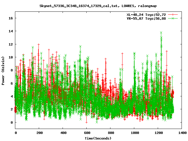Click the red legend line sample for XL
The width and height of the screenshot is (188, 141).
[173, 15]
